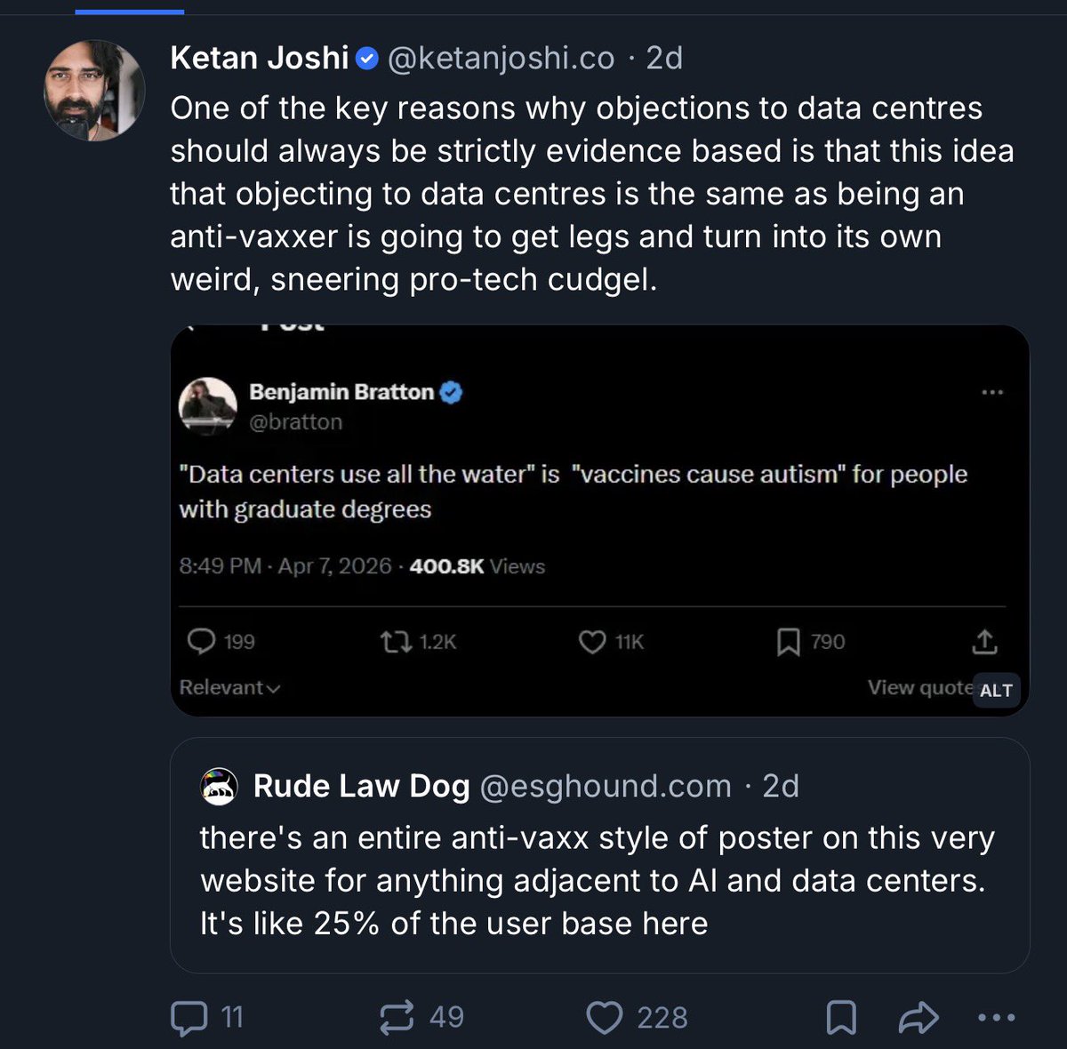Open the three-dot more options menu
Image resolution: width=1067 pixels, height=1049 pixels.
(997, 1018)
